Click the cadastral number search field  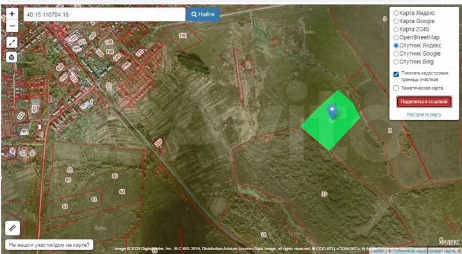point(105,15)
